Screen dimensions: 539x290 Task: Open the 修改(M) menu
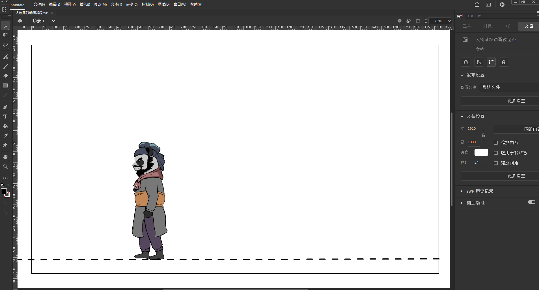point(100,5)
